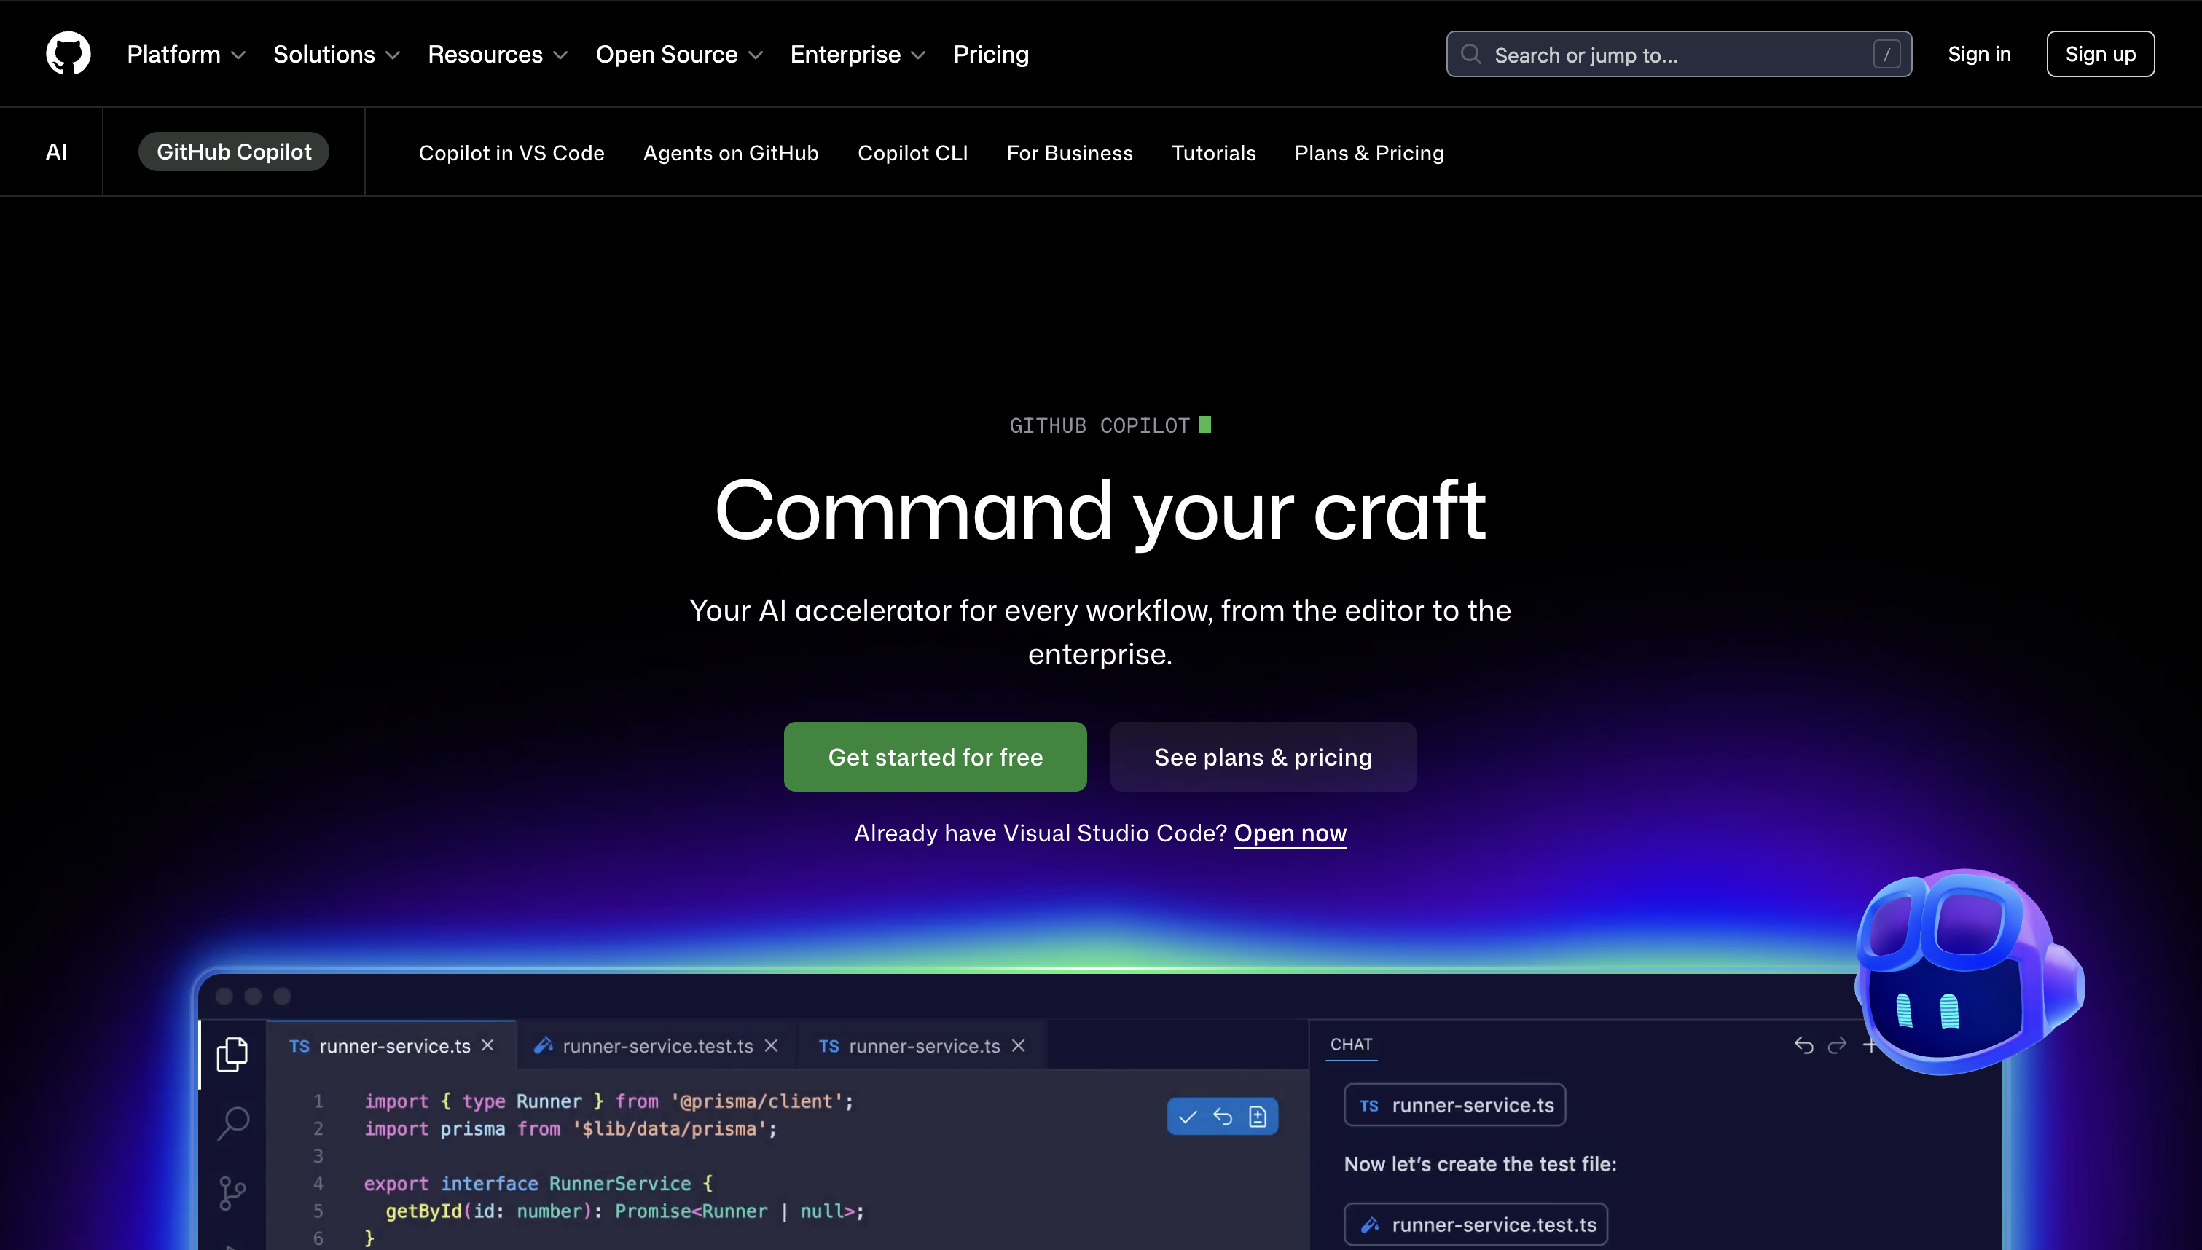Close the first runner-service.ts tab
The width and height of the screenshot is (2202, 1250).
tap(487, 1046)
